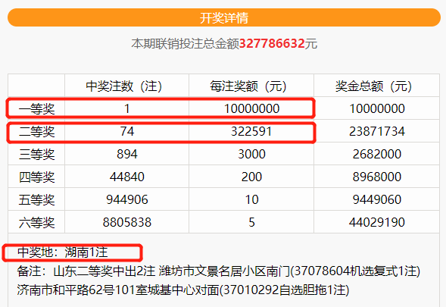Select the 三等奖 row label
Image resolution: width=446 pixels, height=307 pixels.
[36, 155]
